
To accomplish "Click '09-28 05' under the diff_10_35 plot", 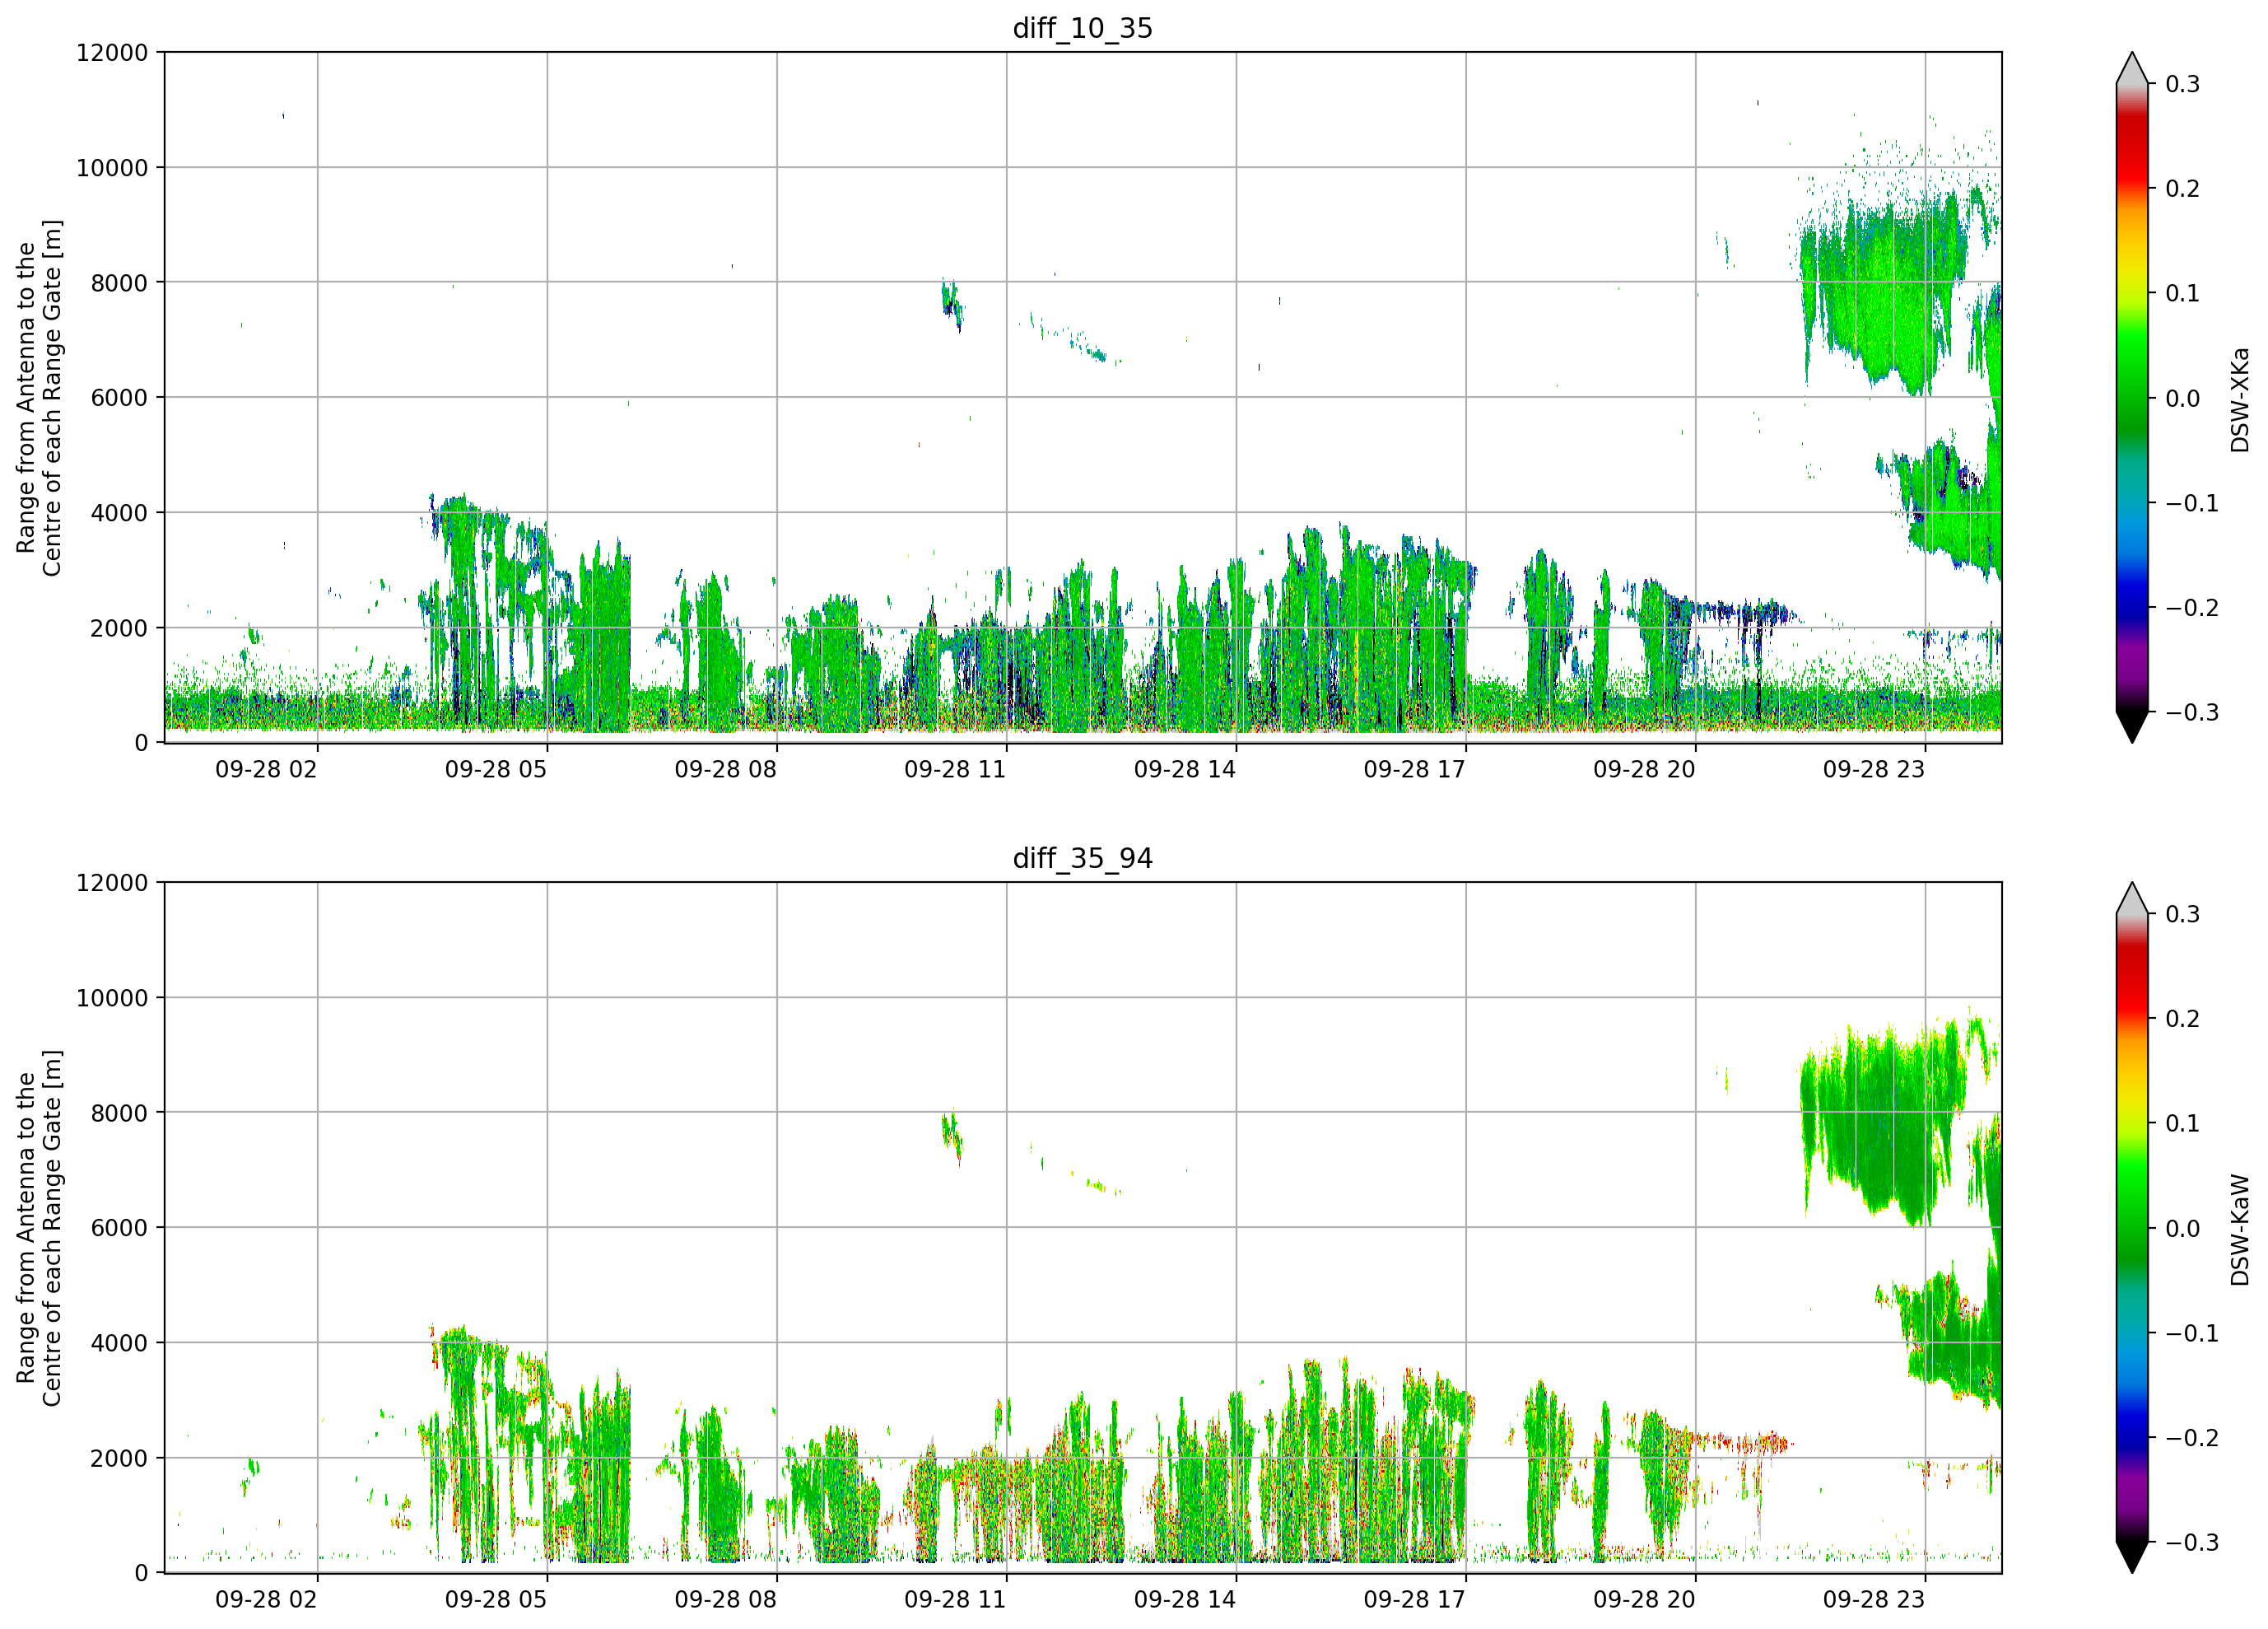I will click(x=496, y=769).
